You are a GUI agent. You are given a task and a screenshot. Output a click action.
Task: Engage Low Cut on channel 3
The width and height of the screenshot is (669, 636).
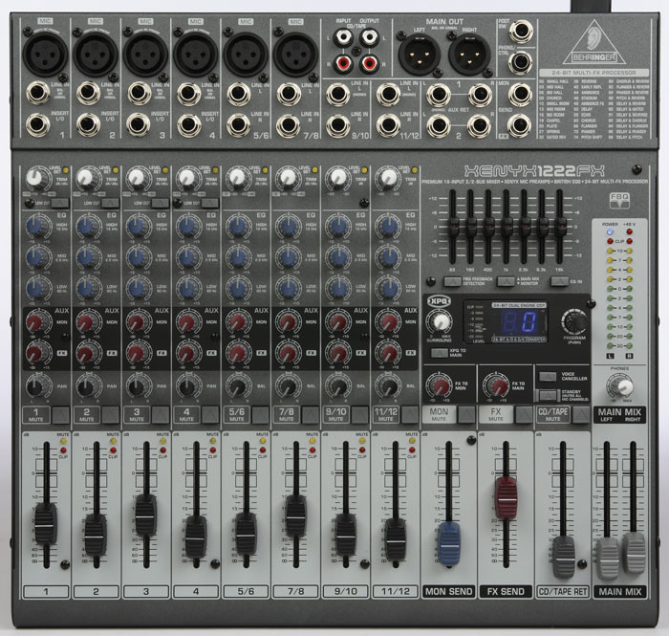click(160, 203)
